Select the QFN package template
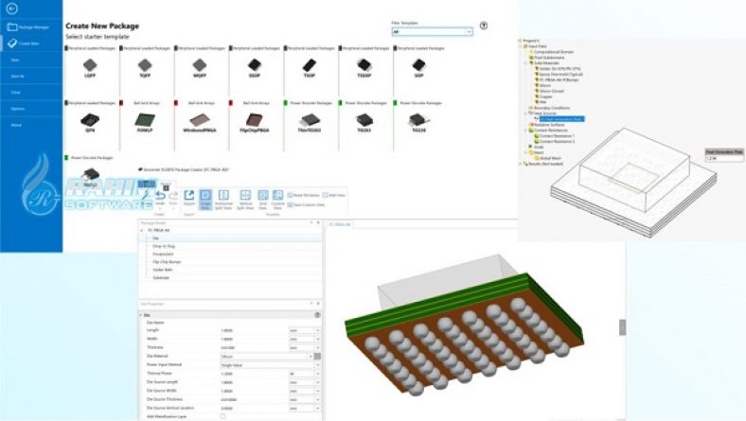This screenshot has height=421, width=746. tap(90, 122)
